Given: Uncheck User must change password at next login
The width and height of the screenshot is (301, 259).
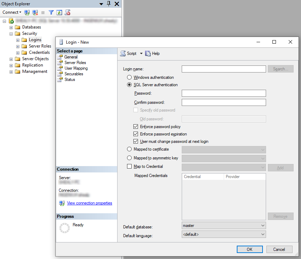Looking at the screenshot, I should [136, 141].
